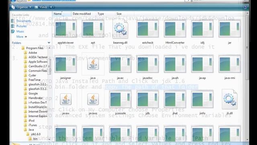Select CamStudio 2.7 folder in tree
257x145 pixels.
(37, 66)
